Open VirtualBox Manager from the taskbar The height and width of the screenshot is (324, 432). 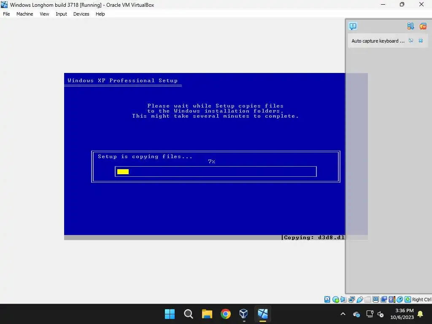click(x=244, y=314)
